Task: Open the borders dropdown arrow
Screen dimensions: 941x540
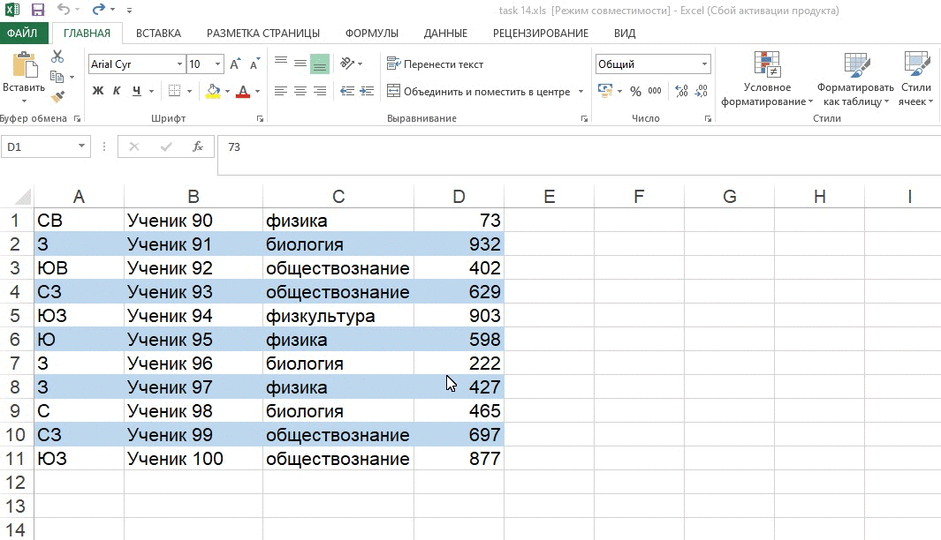Action: tap(190, 91)
